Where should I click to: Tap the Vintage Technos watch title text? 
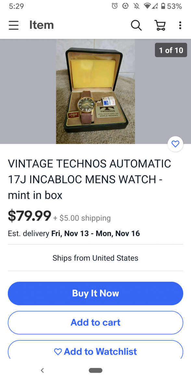coord(89,179)
